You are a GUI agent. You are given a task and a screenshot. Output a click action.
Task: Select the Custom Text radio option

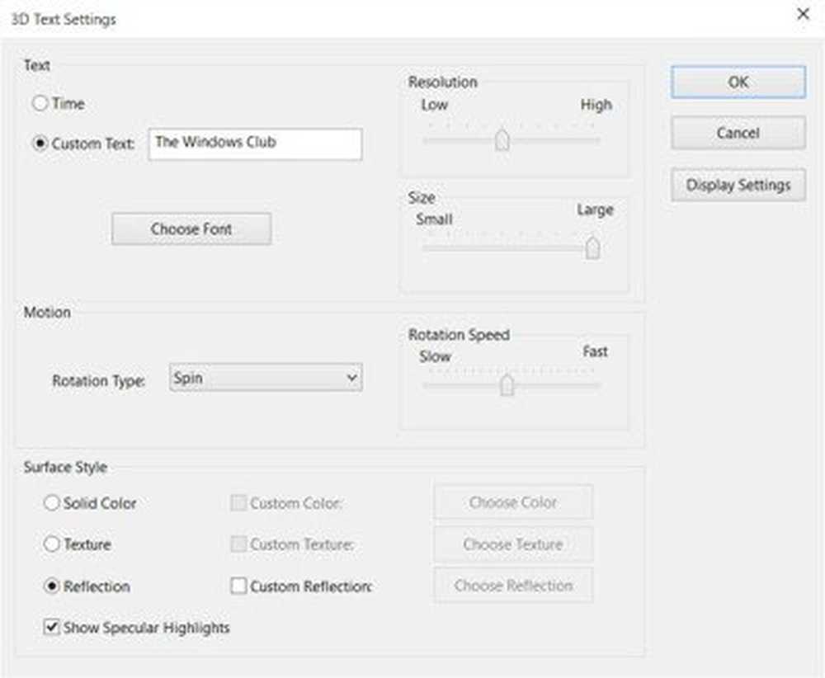[40, 144]
